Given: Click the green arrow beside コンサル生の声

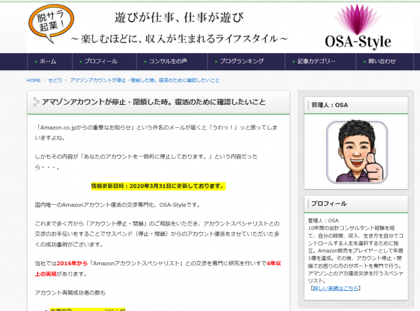Looking at the screenshot, I should (x=146, y=62).
